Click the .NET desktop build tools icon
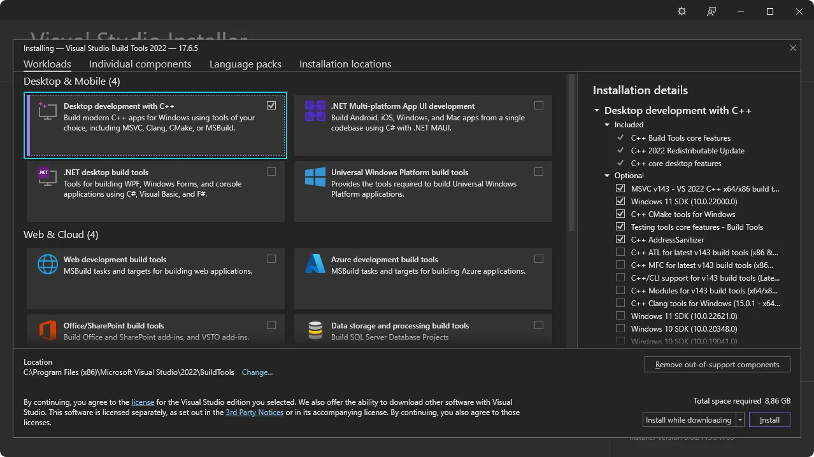Viewport: 814px width, 457px height. pyautogui.click(x=46, y=176)
